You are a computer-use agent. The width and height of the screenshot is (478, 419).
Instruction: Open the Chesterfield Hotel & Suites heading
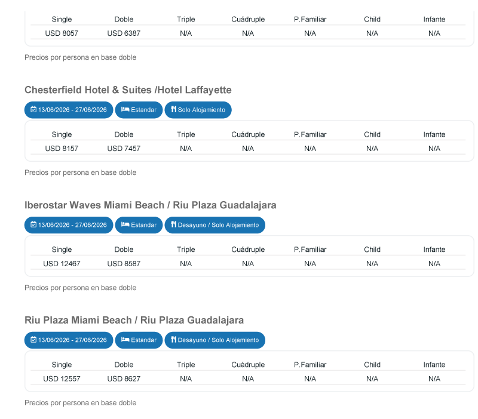coord(128,90)
